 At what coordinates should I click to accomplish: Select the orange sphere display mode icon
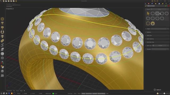click(12, 93)
